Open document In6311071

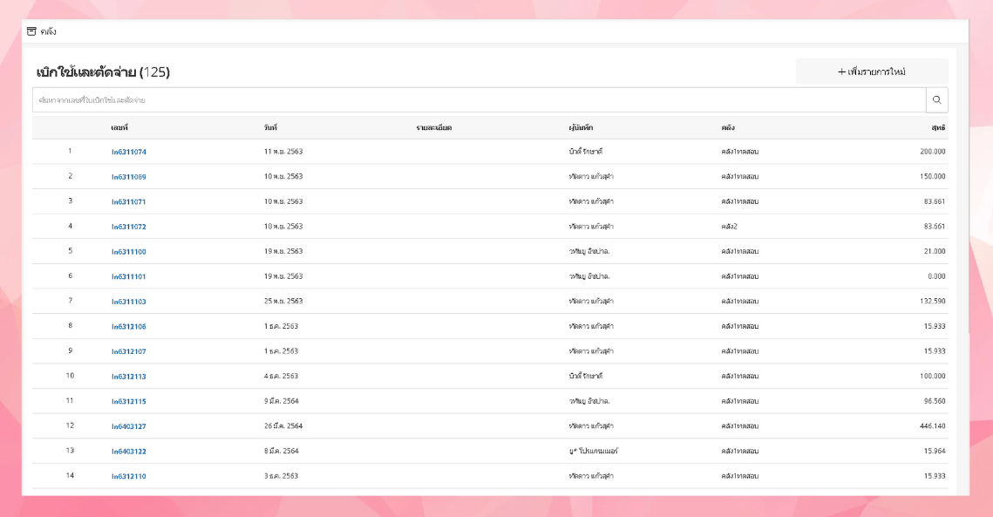pyautogui.click(x=129, y=201)
